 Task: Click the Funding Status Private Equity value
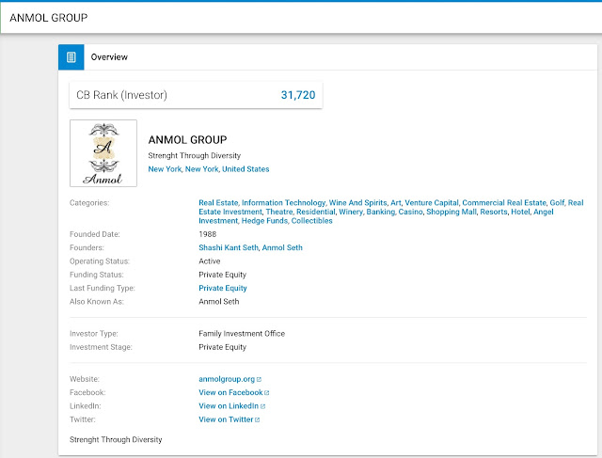point(222,275)
